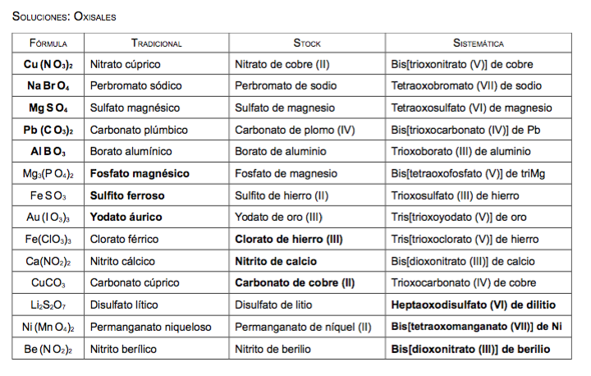Select Heptaoxodisulfato (VI) de dilitio cell
The width and height of the screenshot is (591, 376).
(x=479, y=305)
